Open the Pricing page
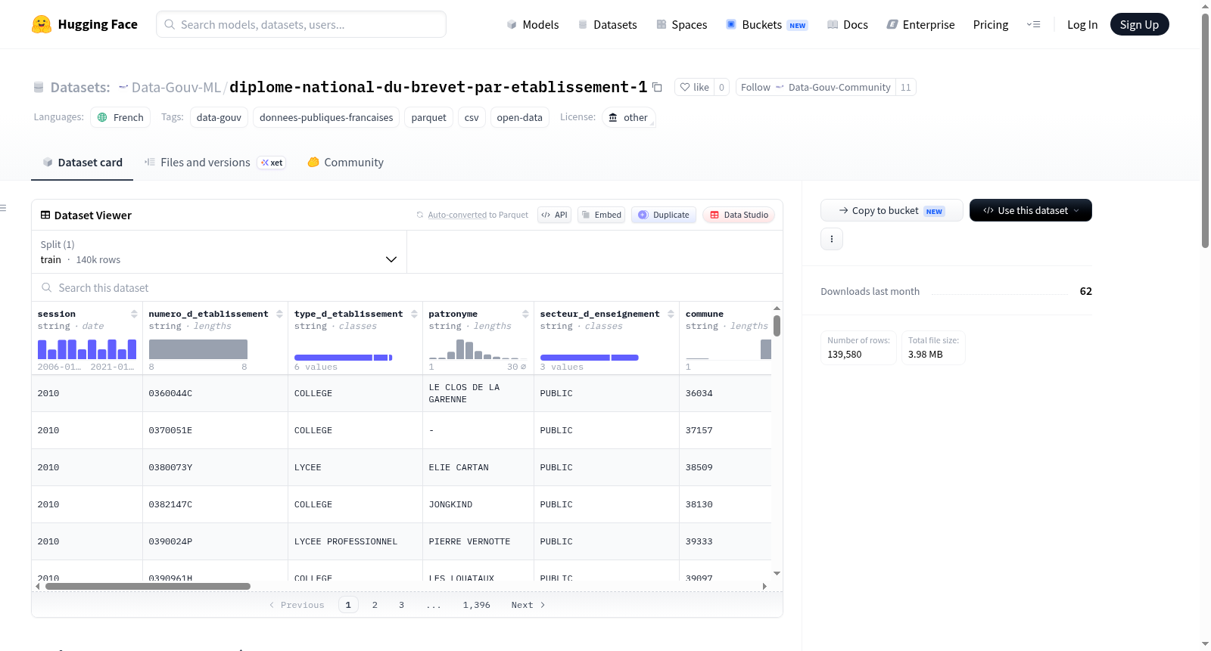Image resolution: width=1211 pixels, height=651 pixels. pyautogui.click(x=991, y=24)
